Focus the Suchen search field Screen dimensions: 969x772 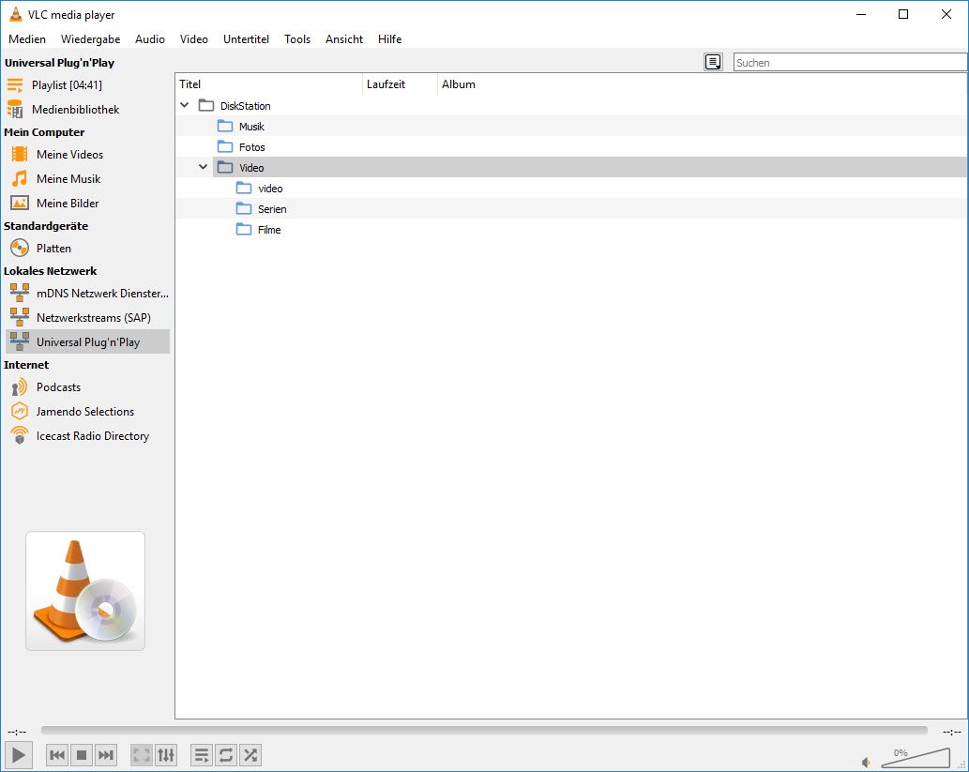tap(850, 62)
